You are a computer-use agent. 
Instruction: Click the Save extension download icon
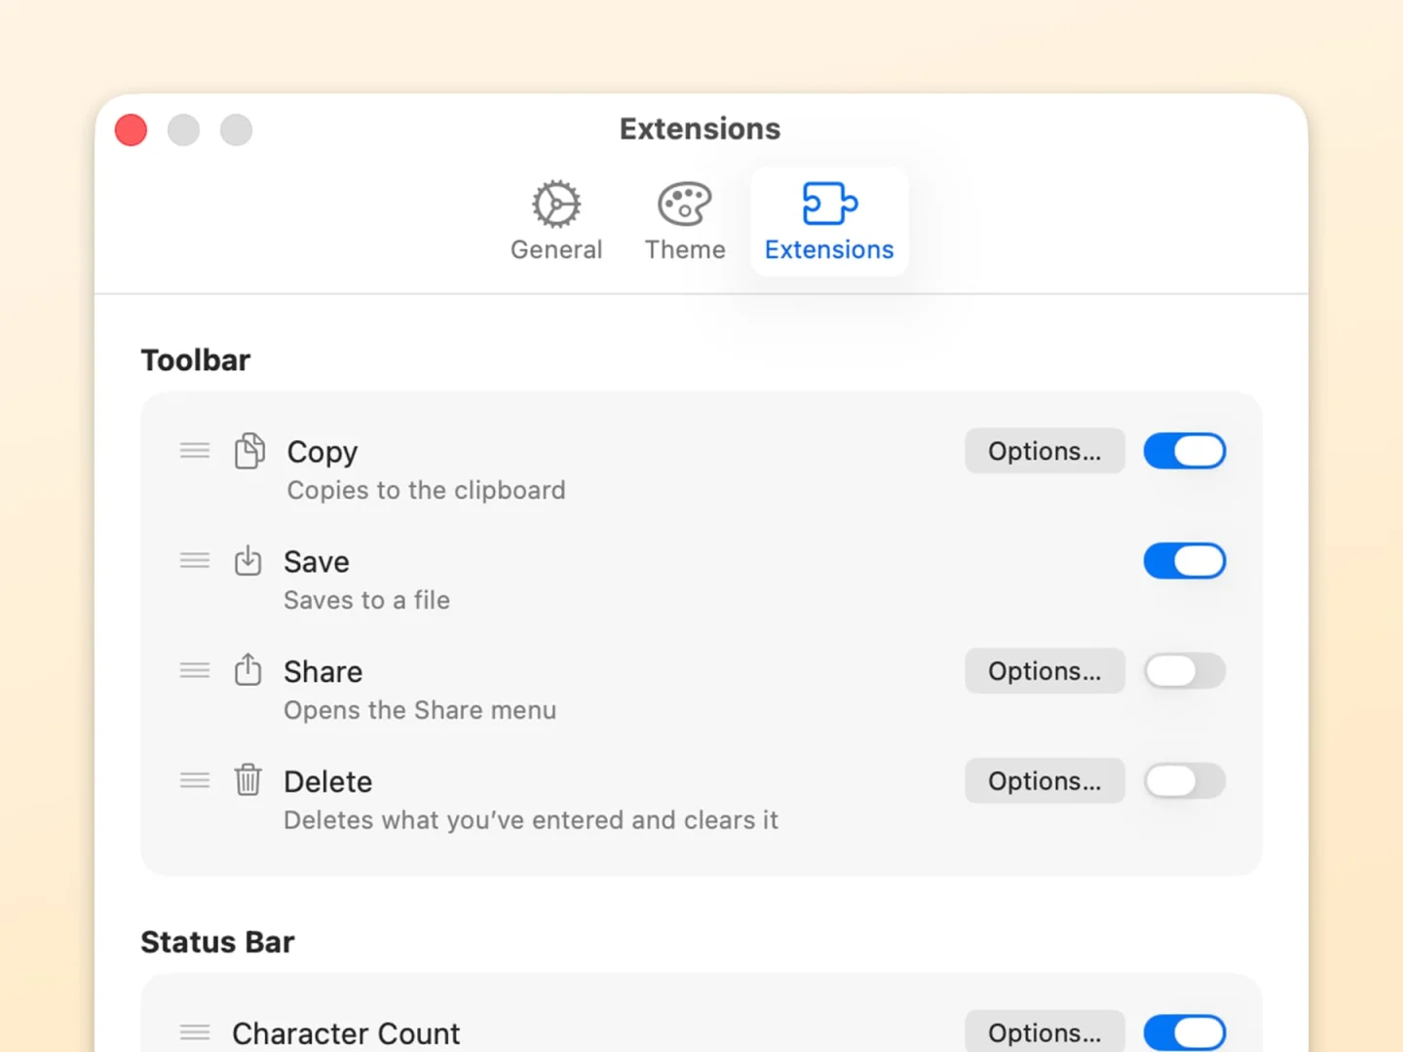pyautogui.click(x=248, y=561)
